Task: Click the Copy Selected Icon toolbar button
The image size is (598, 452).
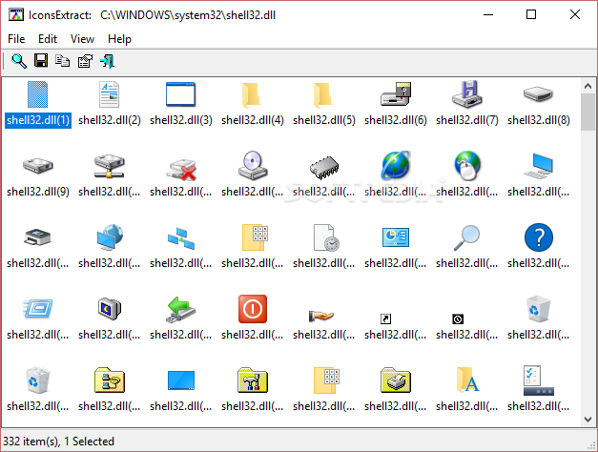Action: 62,61
